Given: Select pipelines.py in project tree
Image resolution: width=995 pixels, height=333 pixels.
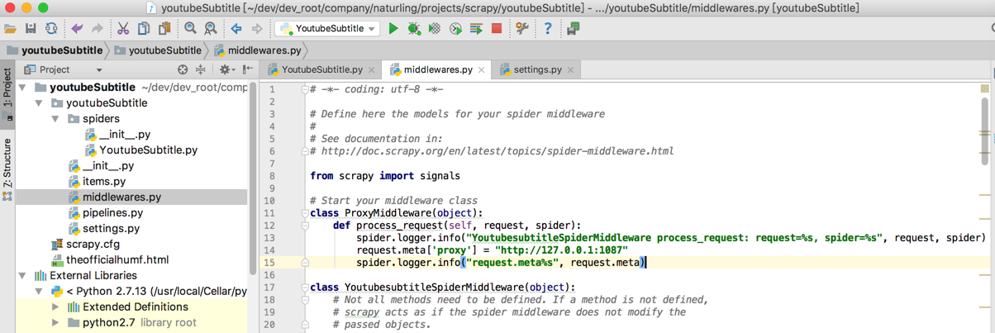Looking at the screenshot, I should pyautogui.click(x=112, y=213).
